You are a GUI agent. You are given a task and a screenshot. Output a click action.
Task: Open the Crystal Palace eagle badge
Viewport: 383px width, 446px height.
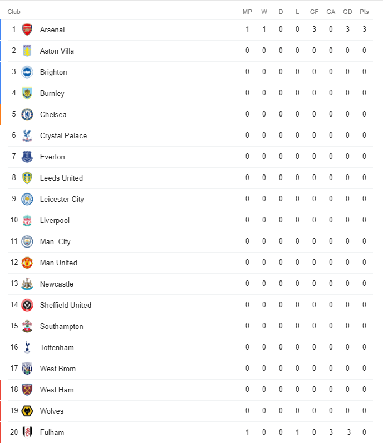point(27,135)
